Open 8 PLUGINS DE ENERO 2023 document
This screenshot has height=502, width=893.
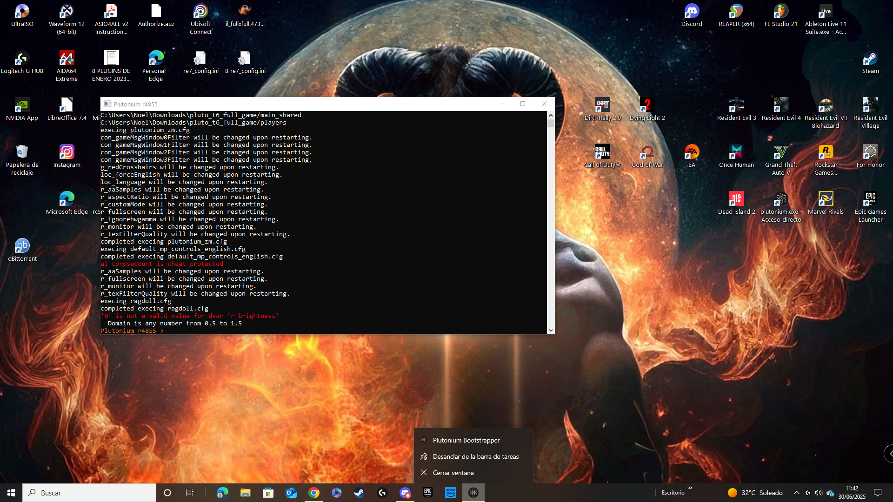pos(111,66)
